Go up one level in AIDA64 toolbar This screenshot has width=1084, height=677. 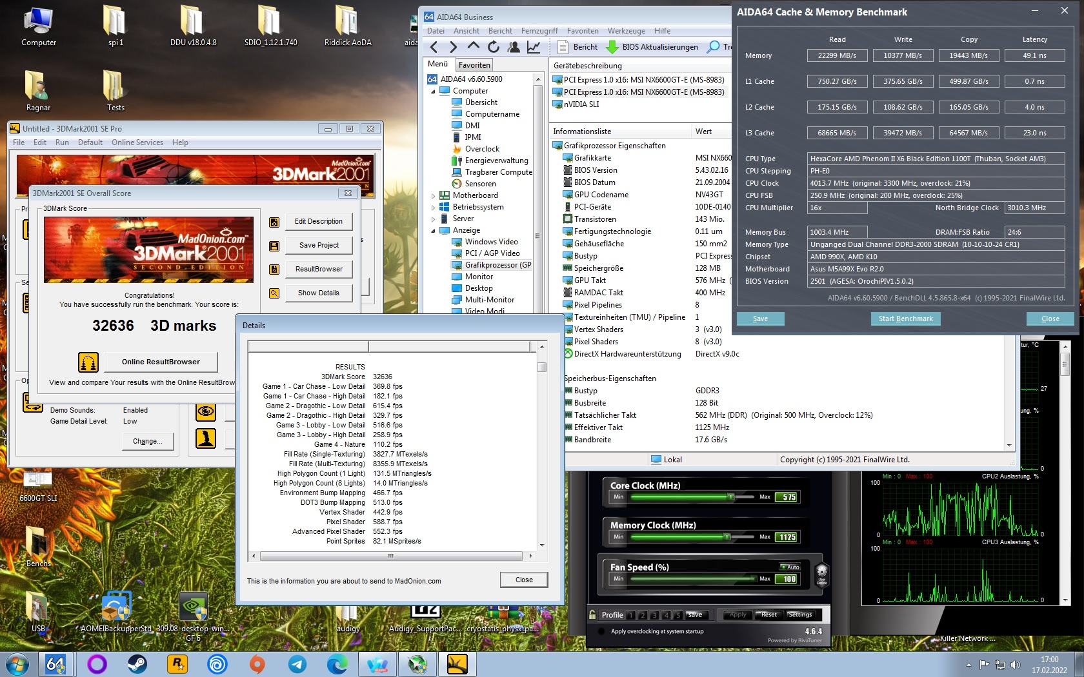(x=474, y=46)
